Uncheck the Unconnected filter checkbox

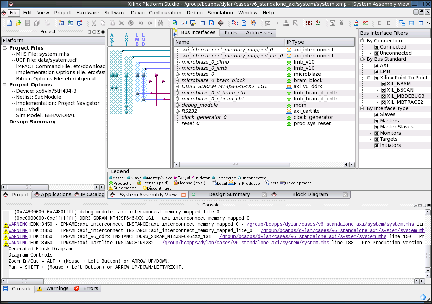pos(377,53)
